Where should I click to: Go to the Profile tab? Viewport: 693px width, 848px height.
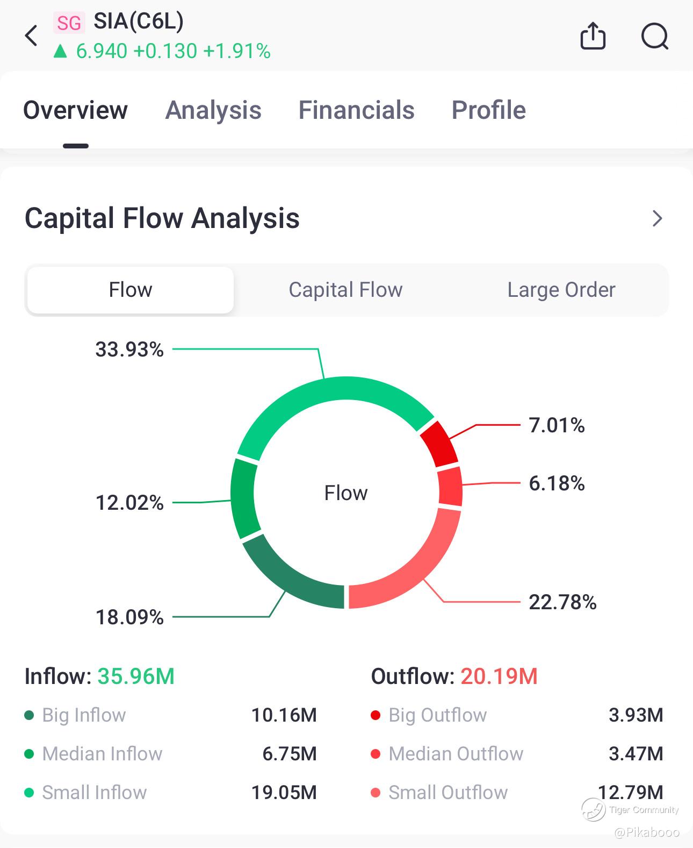pos(488,110)
